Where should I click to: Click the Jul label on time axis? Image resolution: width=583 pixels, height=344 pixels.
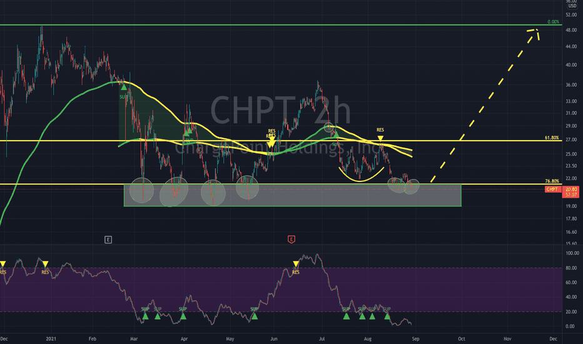322,339
